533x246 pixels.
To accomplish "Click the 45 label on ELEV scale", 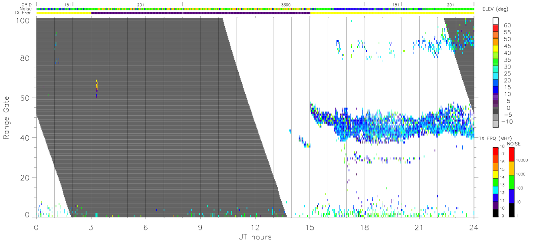I will [507, 46].
